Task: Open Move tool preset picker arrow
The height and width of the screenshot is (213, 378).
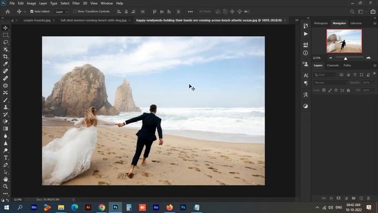Action: [25, 12]
